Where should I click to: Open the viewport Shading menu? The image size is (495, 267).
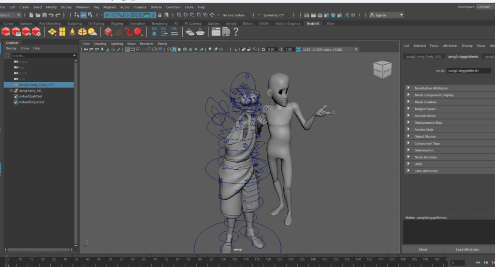pyautogui.click(x=100, y=44)
